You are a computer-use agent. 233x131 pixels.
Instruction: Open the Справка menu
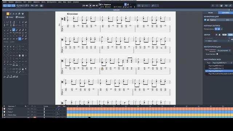tap(76, 2)
